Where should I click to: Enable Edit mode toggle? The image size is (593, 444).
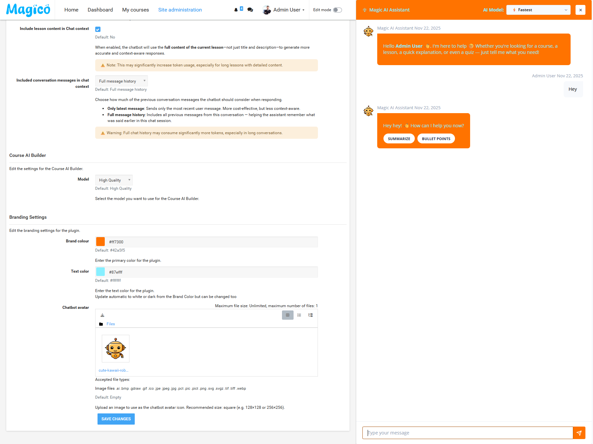pyautogui.click(x=337, y=10)
